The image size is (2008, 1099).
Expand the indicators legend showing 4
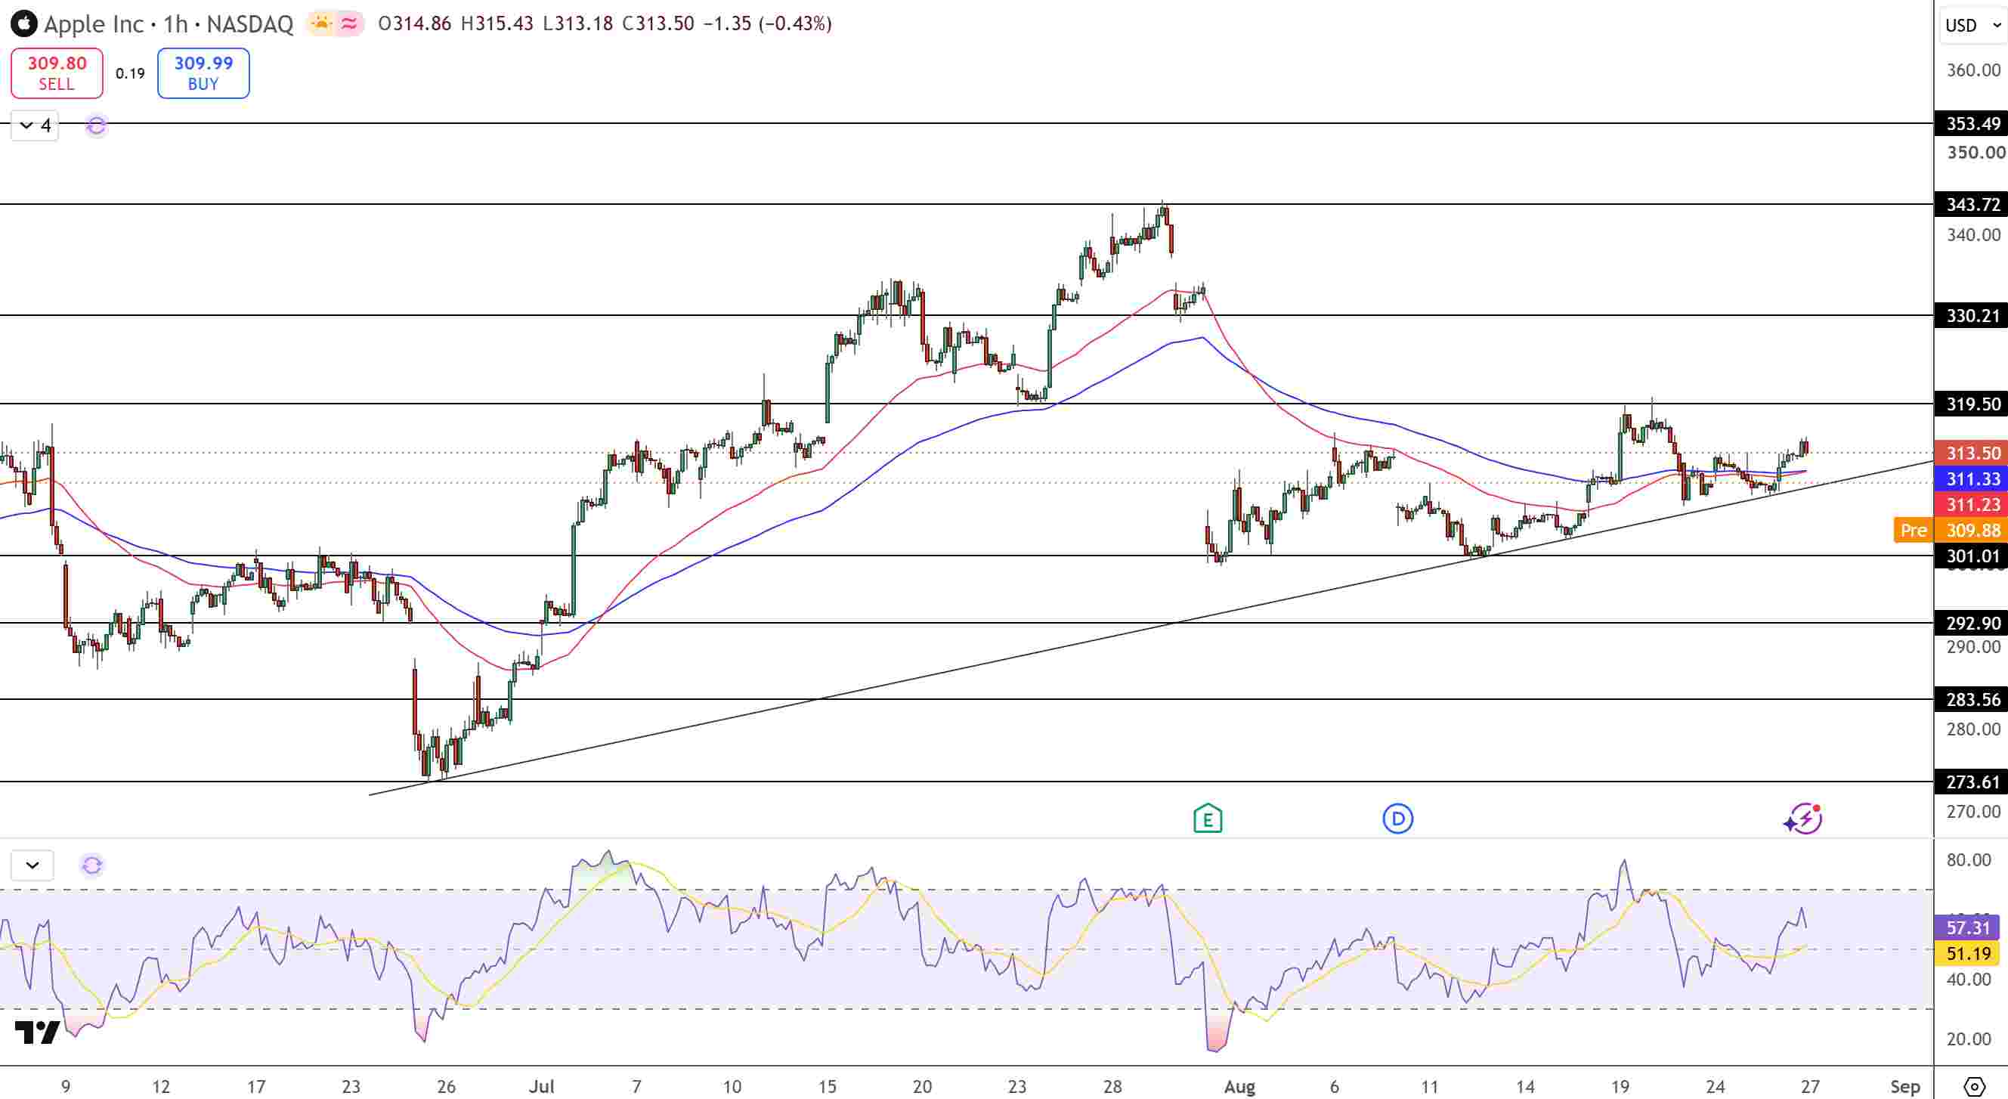pos(35,125)
